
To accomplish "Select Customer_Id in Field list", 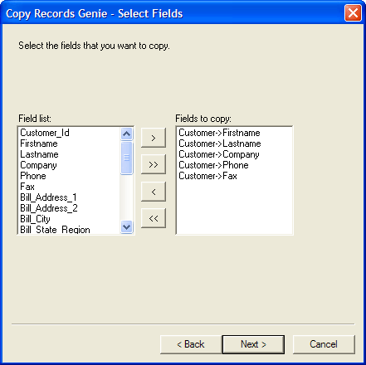I will pyautogui.click(x=69, y=133).
